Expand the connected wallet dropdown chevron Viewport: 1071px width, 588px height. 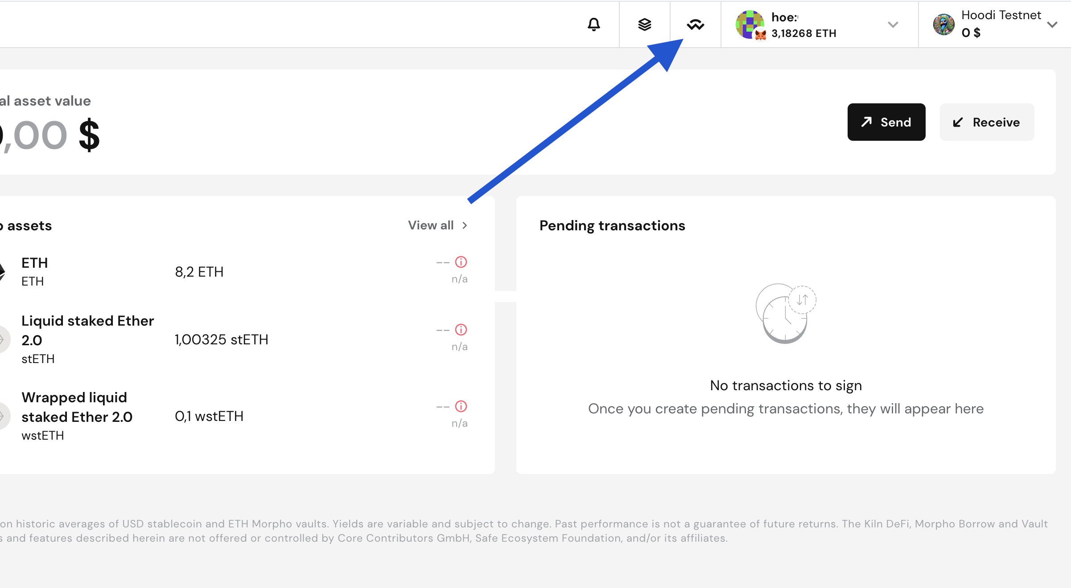coord(893,24)
